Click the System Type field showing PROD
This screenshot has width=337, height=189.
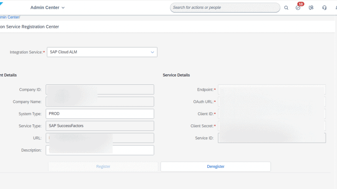tap(100, 114)
